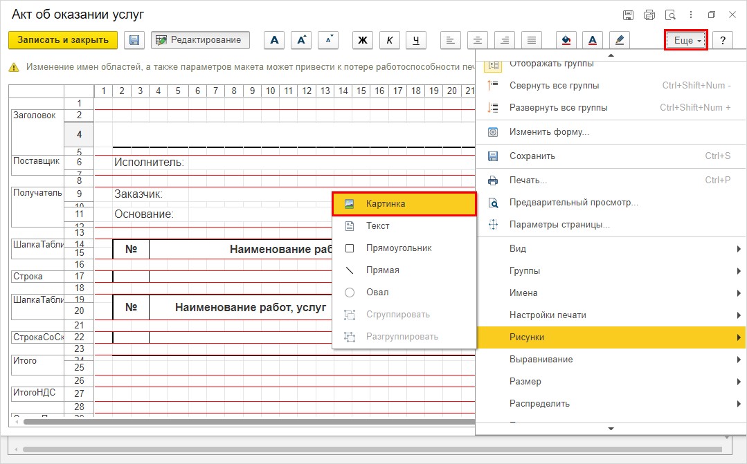747x464 pixels.
Task: Click title bar save icon
Action: 629,15
